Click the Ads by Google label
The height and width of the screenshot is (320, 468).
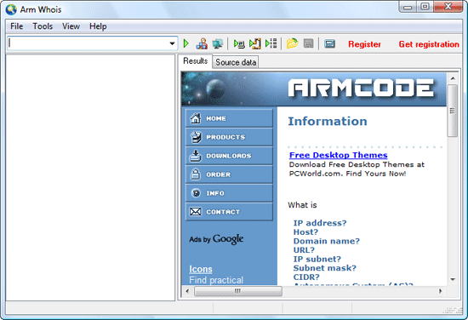(216, 239)
